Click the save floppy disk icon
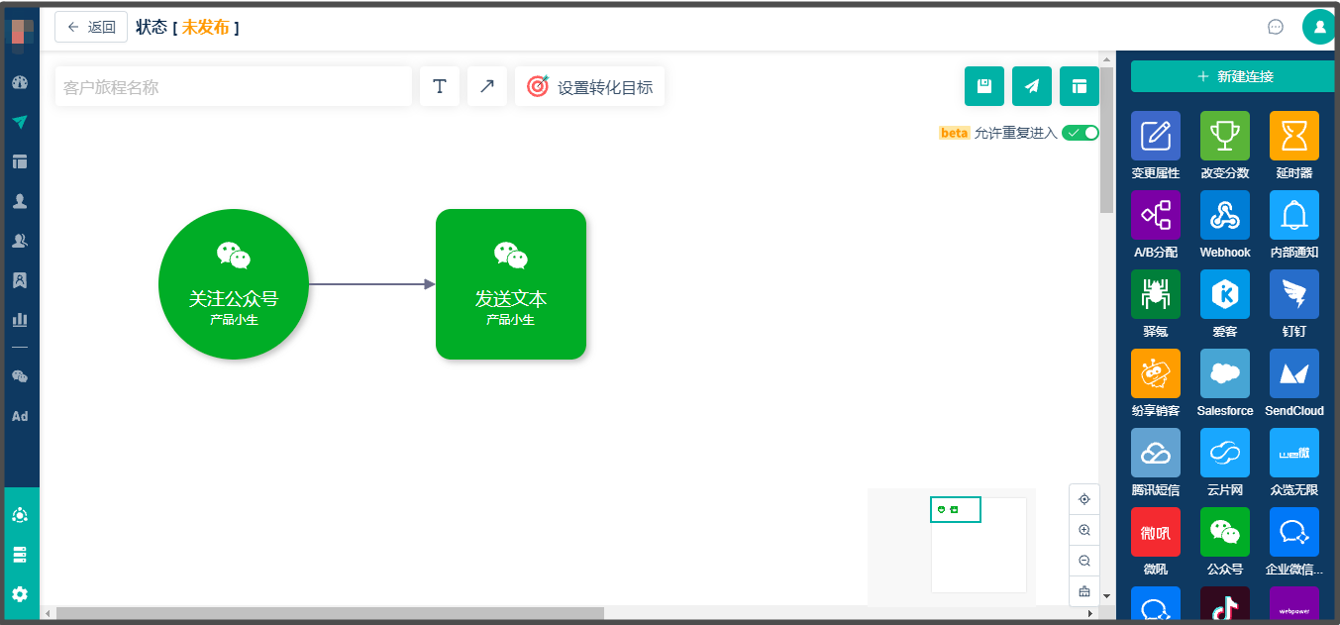 pos(984,86)
